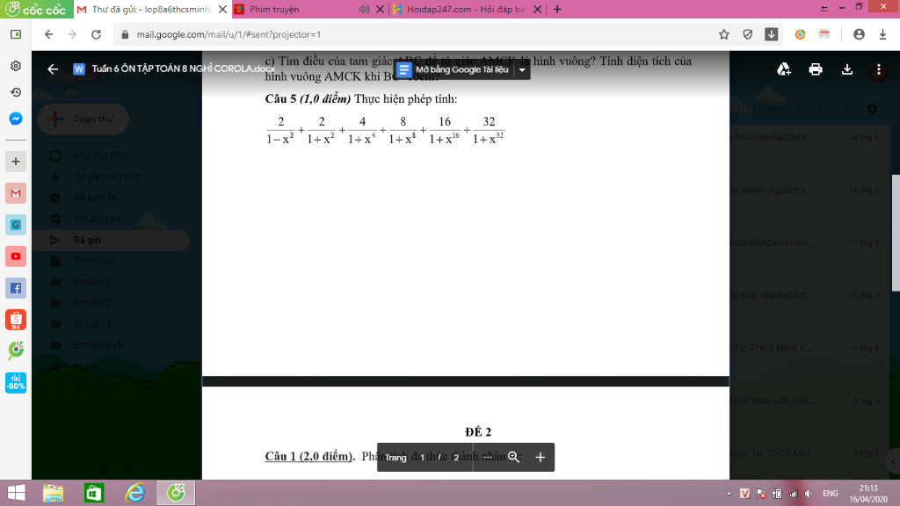Close the Phim truyện tab
This screenshot has width=900, height=506.
380,9
